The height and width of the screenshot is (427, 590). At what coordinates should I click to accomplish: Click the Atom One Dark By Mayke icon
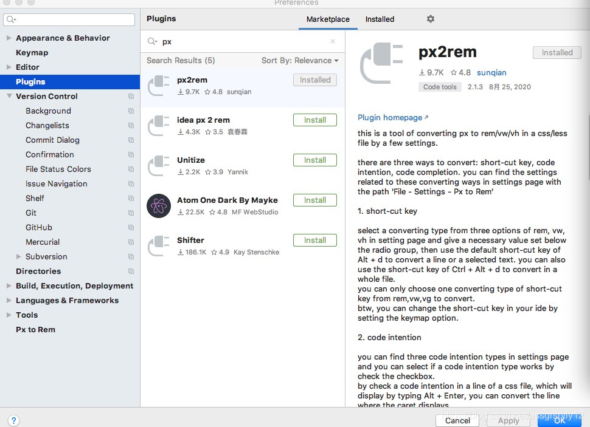point(158,206)
